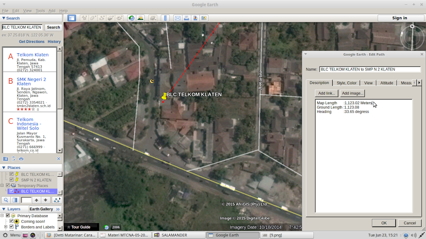Open the Ruler tool
Screen dimensions: 426x239
[x=165, y=18]
